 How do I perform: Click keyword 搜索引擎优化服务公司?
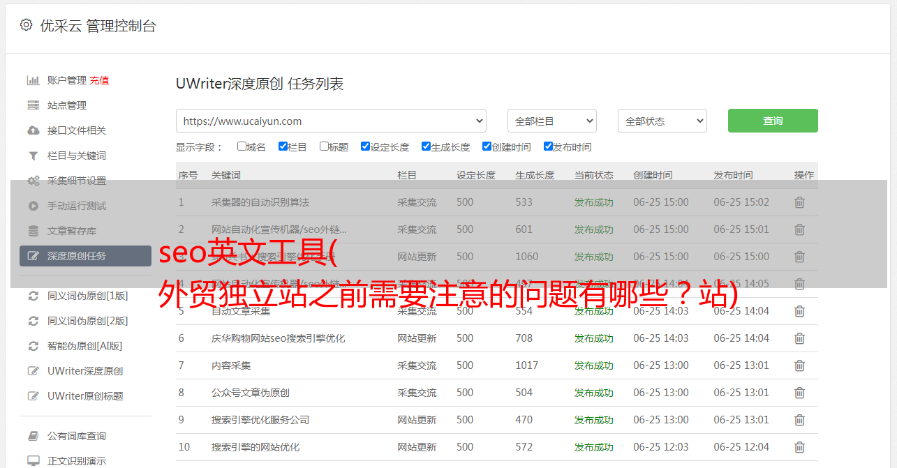click(260, 420)
